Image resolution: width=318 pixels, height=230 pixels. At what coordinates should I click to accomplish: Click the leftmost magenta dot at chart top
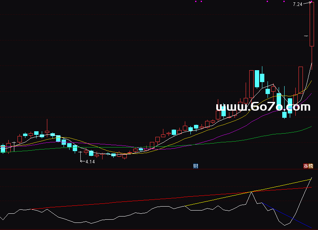[x=196, y=1]
